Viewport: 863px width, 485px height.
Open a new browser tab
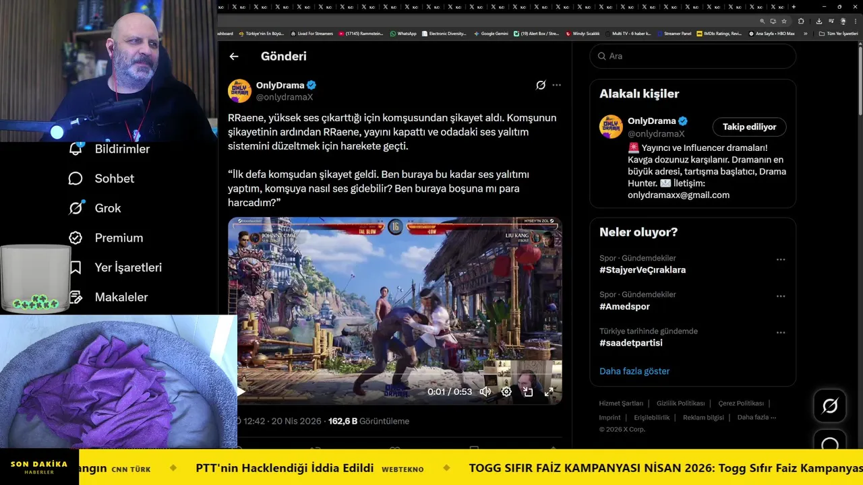click(794, 7)
